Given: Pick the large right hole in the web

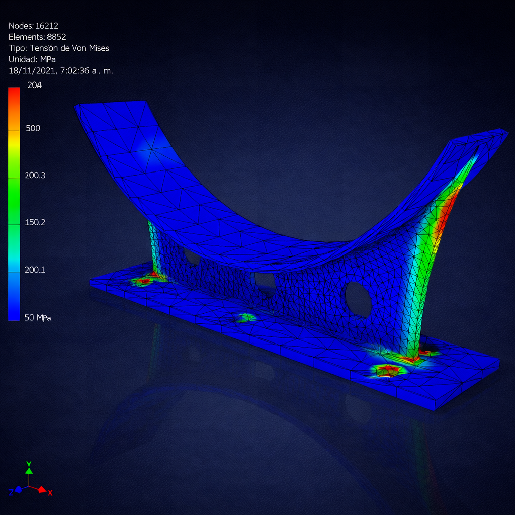Looking at the screenshot, I should pos(358,300).
